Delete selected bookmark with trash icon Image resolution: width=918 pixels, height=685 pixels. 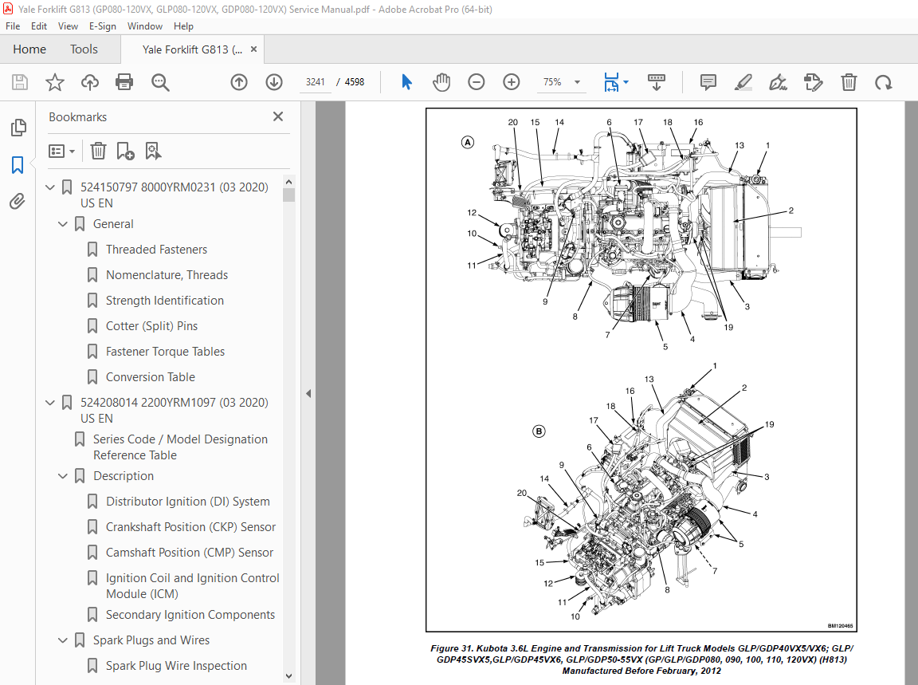[98, 152]
